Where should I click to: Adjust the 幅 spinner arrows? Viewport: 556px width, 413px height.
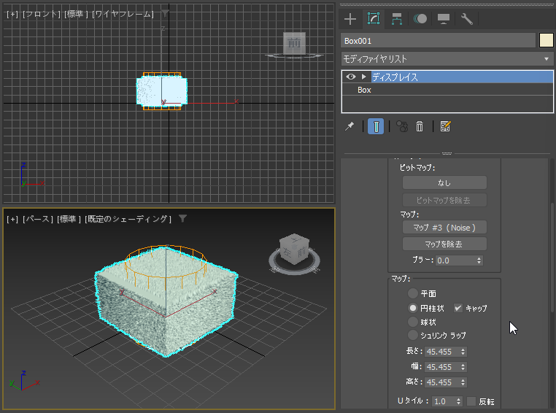coord(463,367)
